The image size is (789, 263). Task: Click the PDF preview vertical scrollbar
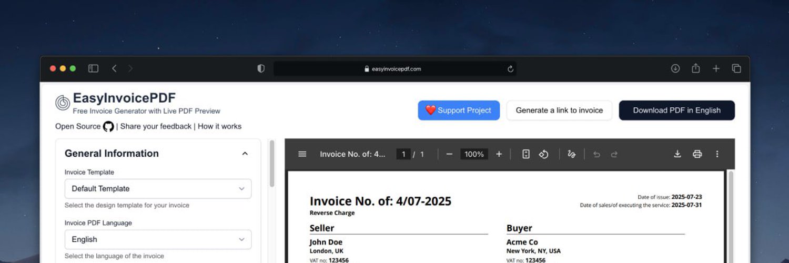731,216
